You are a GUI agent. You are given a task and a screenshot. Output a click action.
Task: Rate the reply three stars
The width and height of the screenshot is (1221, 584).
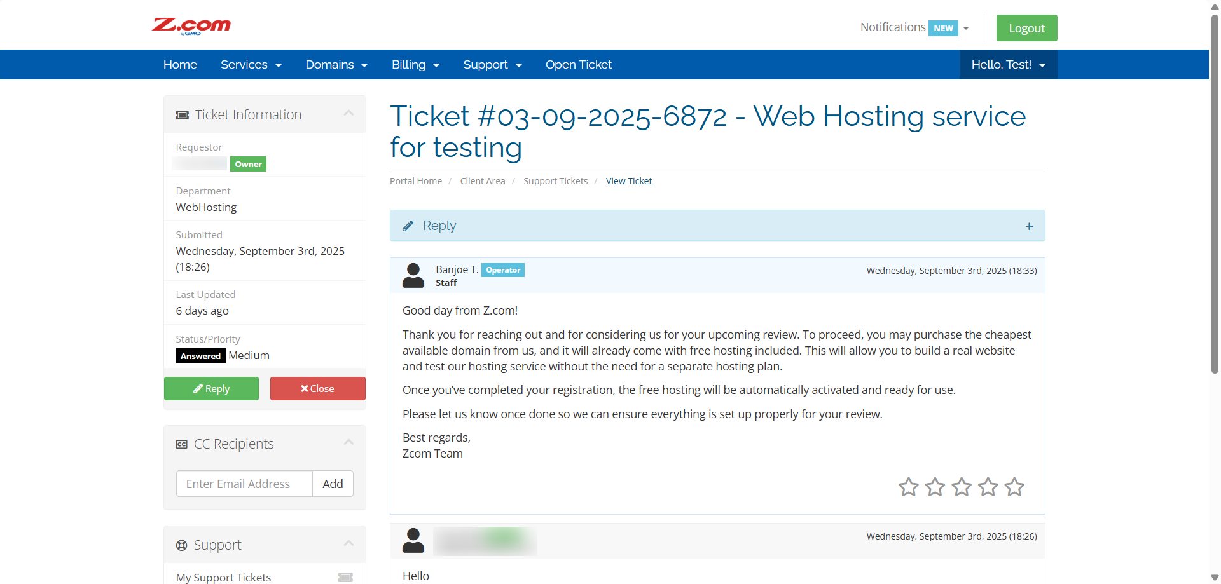point(962,487)
